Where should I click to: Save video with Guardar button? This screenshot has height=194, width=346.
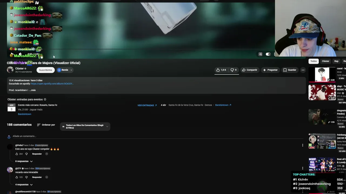click(x=290, y=70)
